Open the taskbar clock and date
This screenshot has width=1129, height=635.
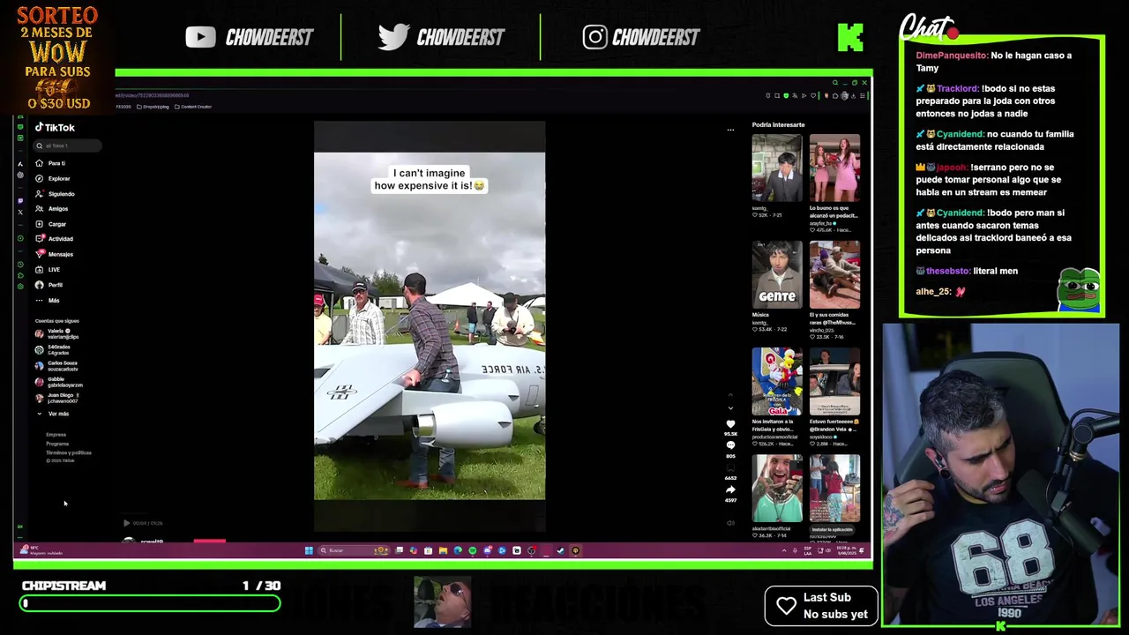pyautogui.click(x=845, y=550)
